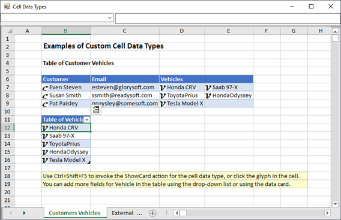The image size is (341, 220).
Task: Select column D header
Action: (x=182, y=31)
